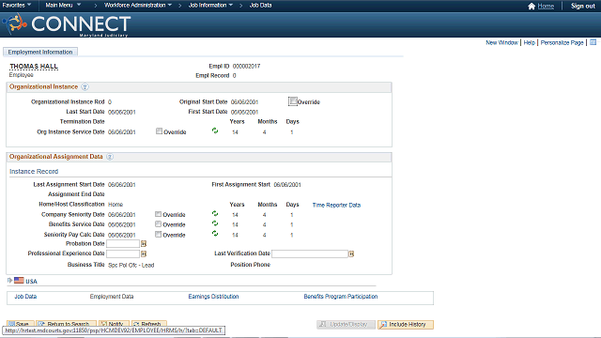Check the Original Start Date Override box

pyautogui.click(x=293, y=101)
